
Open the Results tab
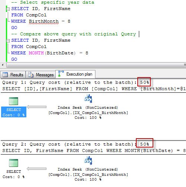13,75
